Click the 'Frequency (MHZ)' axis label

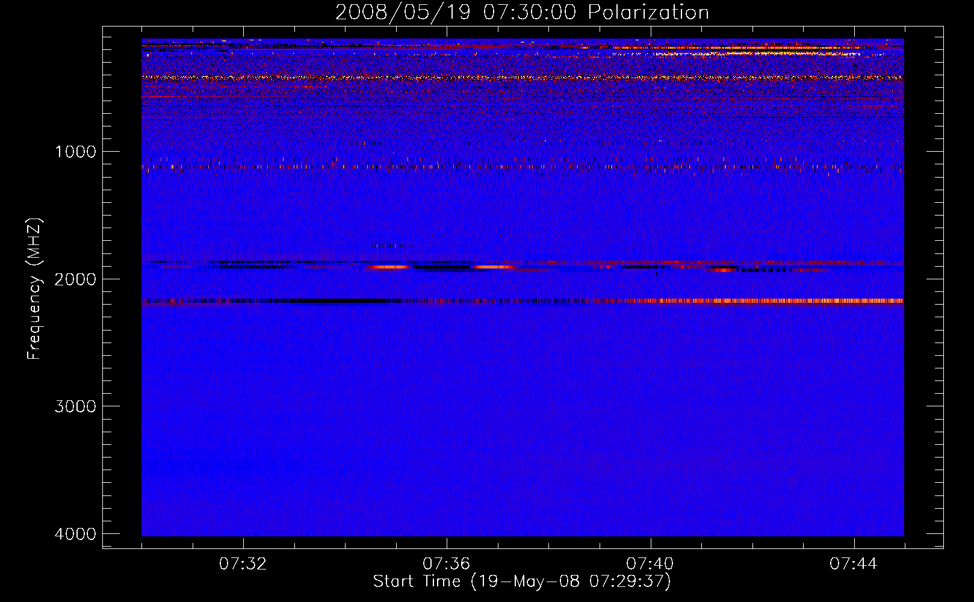pos(34,288)
